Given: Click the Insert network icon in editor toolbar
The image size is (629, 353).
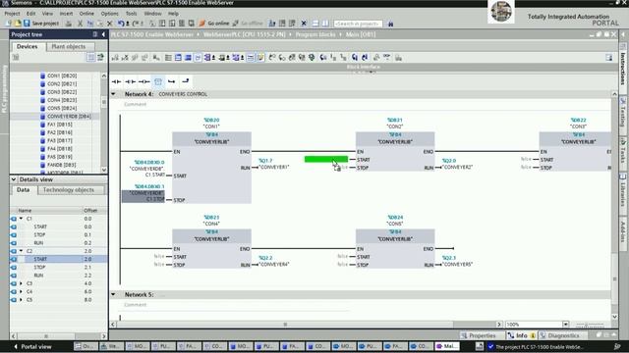Looking at the screenshot, I should point(115,58).
